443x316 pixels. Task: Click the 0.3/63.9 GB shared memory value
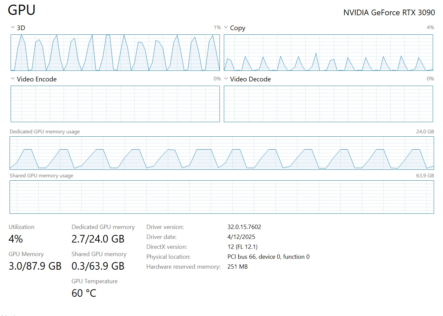click(x=98, y=266)
